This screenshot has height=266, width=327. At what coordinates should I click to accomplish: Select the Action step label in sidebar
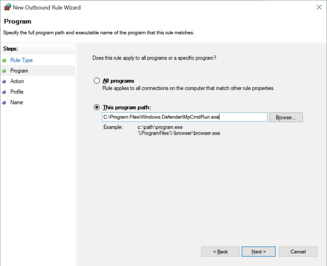coord(17,81)
